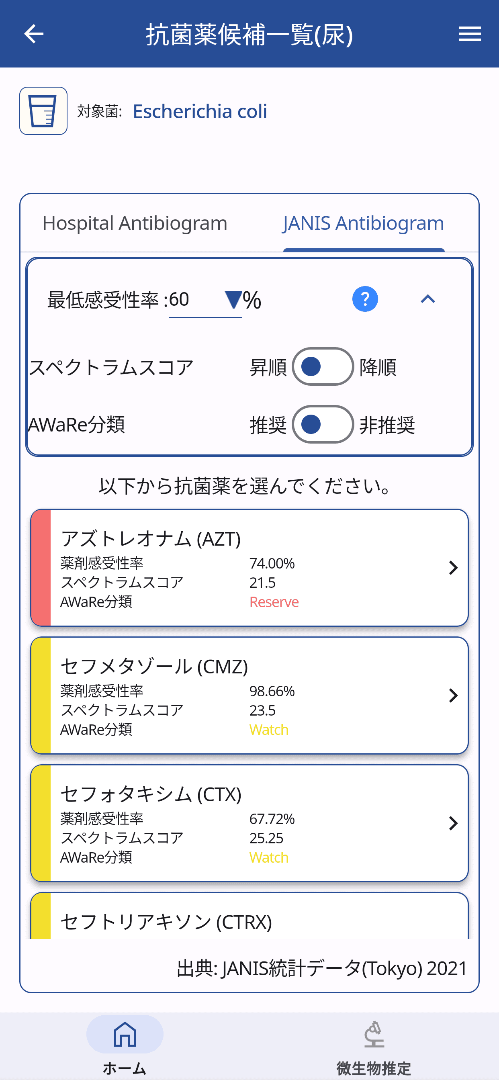This screenshot has width=499, height=1080.
Task: Select the JANIS Antibiogram tab
Action: 363,223
